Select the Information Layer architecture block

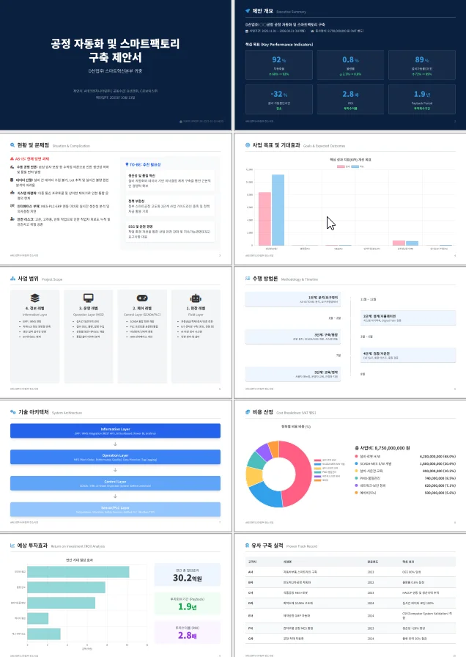115,430
